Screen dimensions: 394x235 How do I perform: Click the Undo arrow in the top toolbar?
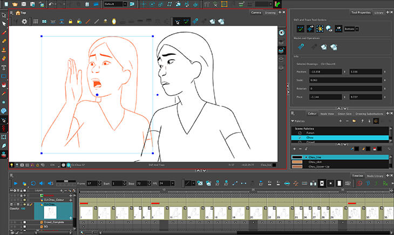(51, 4)
